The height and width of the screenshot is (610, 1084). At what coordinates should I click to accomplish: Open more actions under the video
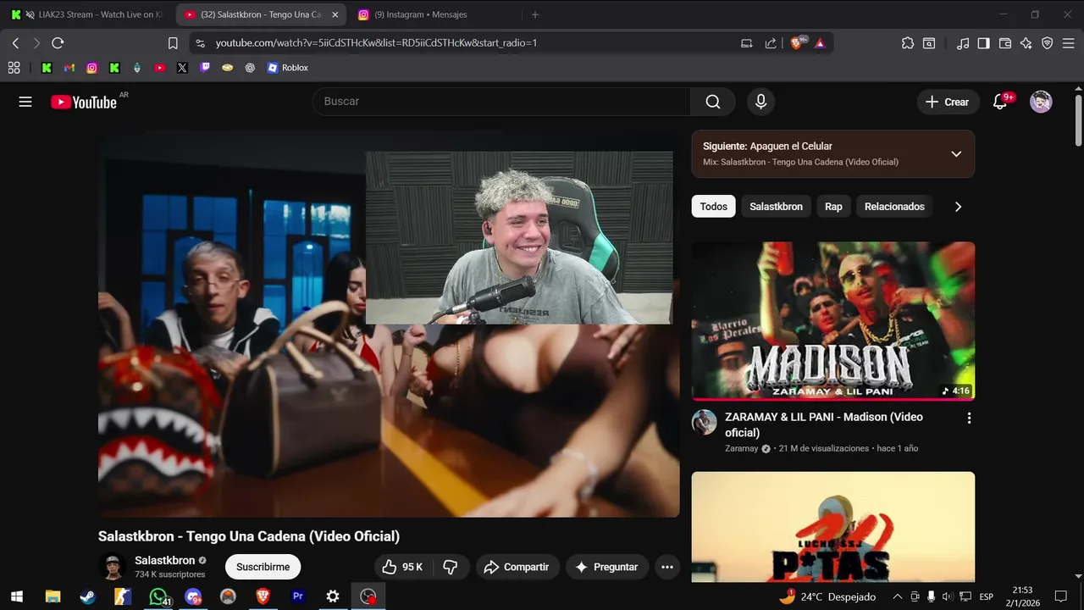[667, 567]
